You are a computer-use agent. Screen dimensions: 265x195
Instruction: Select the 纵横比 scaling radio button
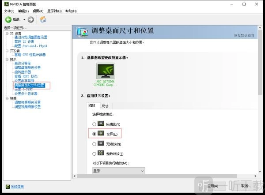coord(94,124)
